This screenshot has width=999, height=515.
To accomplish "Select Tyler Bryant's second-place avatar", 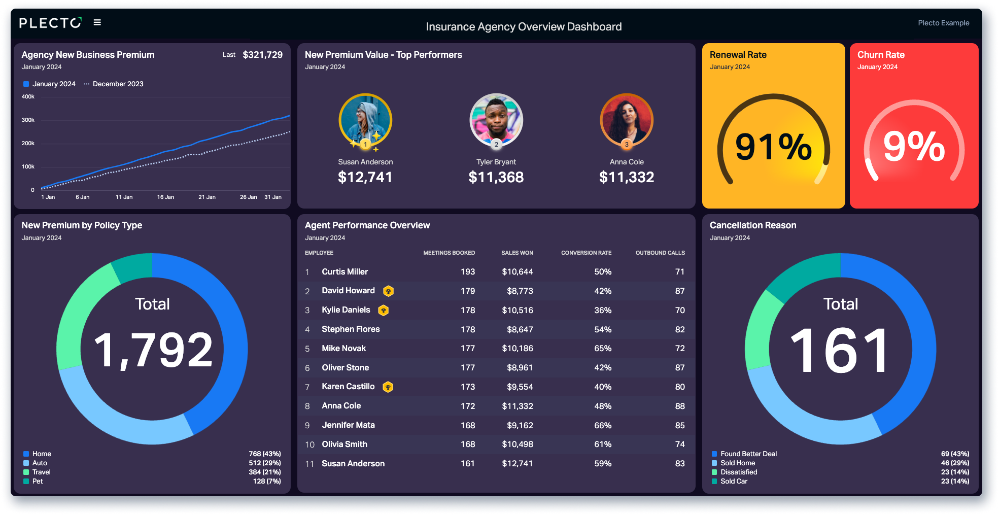I will point(496,121).
